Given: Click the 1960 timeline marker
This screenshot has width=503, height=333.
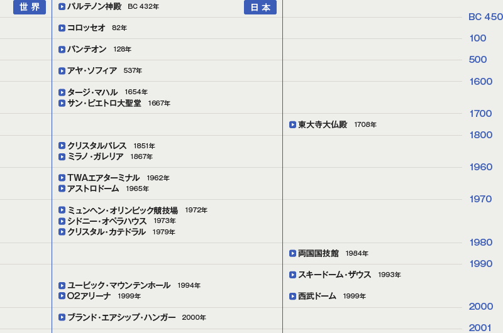Looking at the screenshot, I should point(481,167).
